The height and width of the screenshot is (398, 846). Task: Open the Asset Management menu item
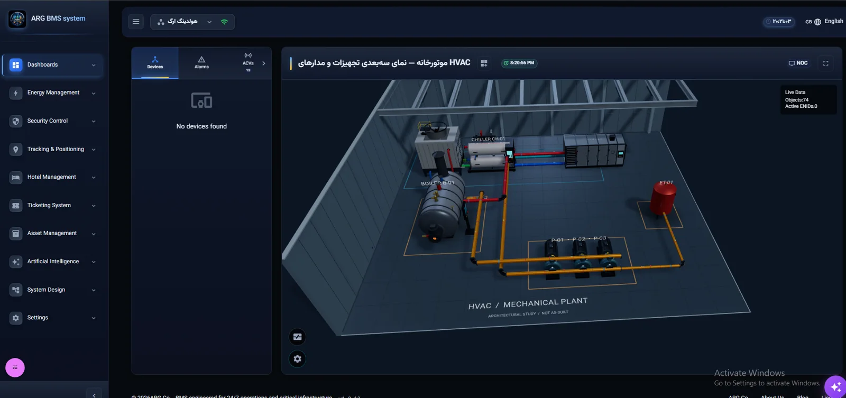tap(53, 234)
